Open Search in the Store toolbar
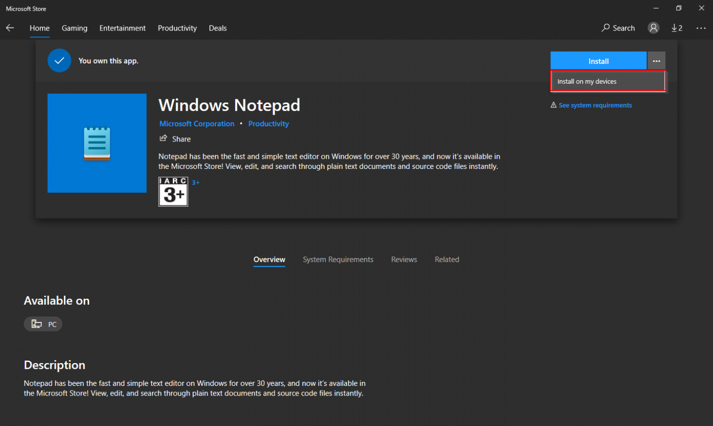 [x=618, y=28]
